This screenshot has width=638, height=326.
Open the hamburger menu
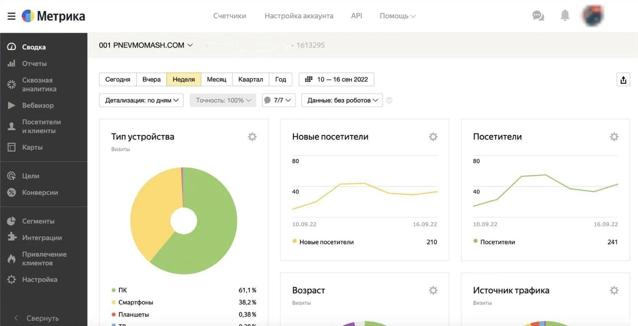[12, 16]
